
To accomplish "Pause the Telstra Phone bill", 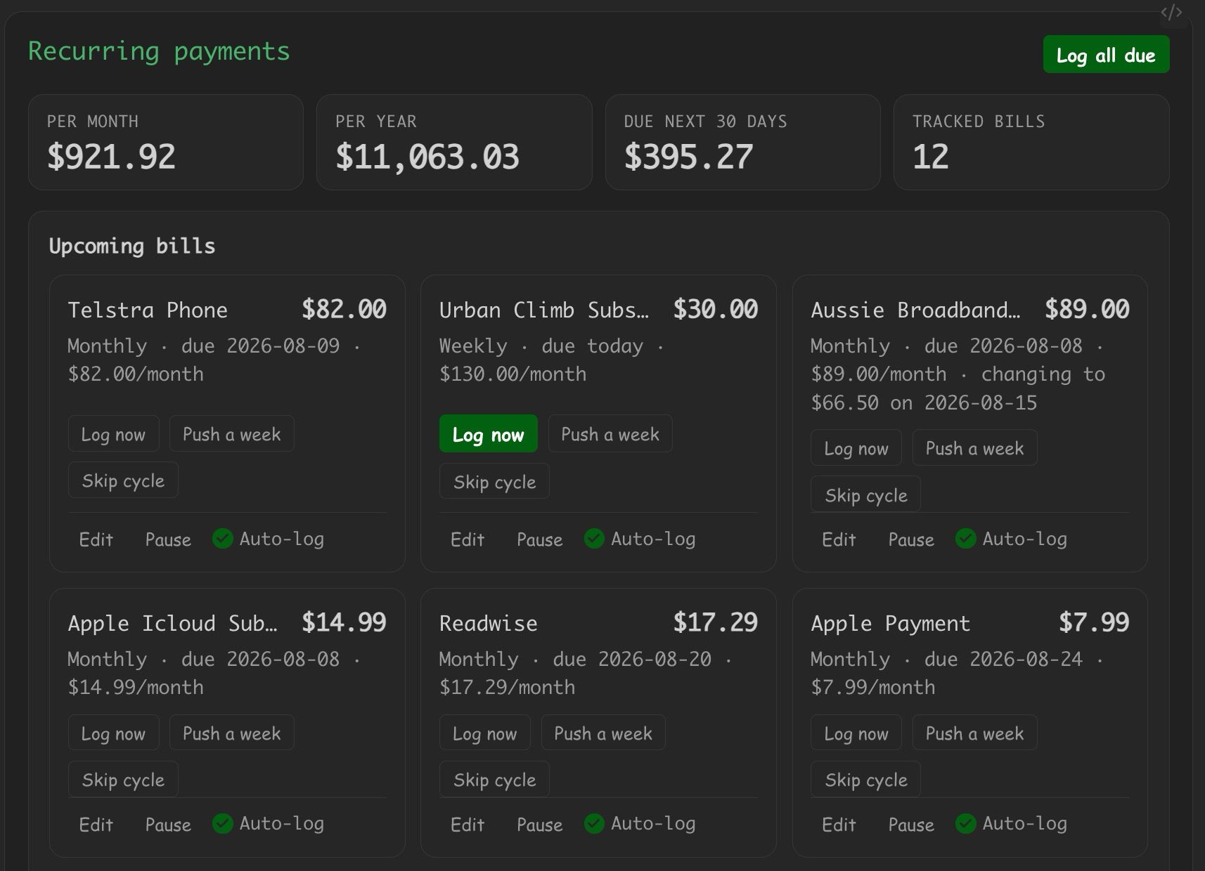I will coord(168,539).
